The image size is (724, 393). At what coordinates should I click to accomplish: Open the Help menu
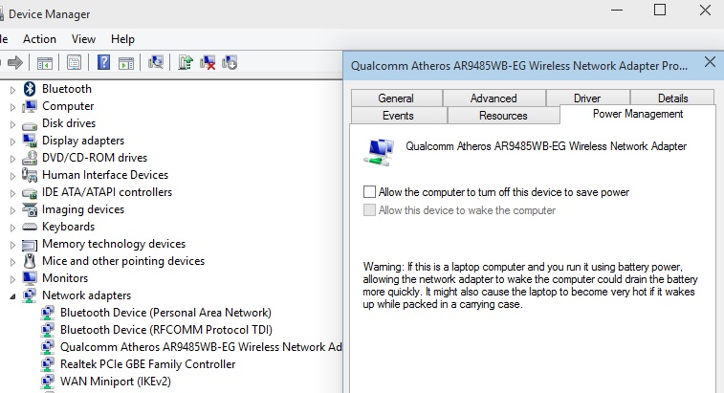click(x=122, y=39)
